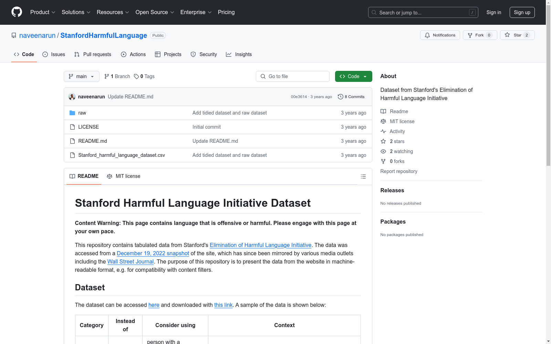View the 0 Tags list

click(x=144, y=76)
